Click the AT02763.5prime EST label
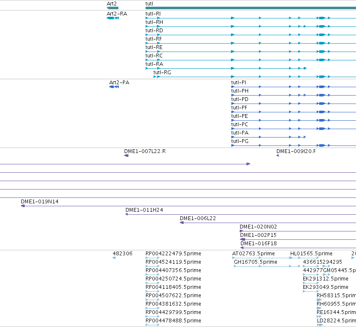This screenshot has width=356, height=327. pyautogui.click(x=254, y=254)
